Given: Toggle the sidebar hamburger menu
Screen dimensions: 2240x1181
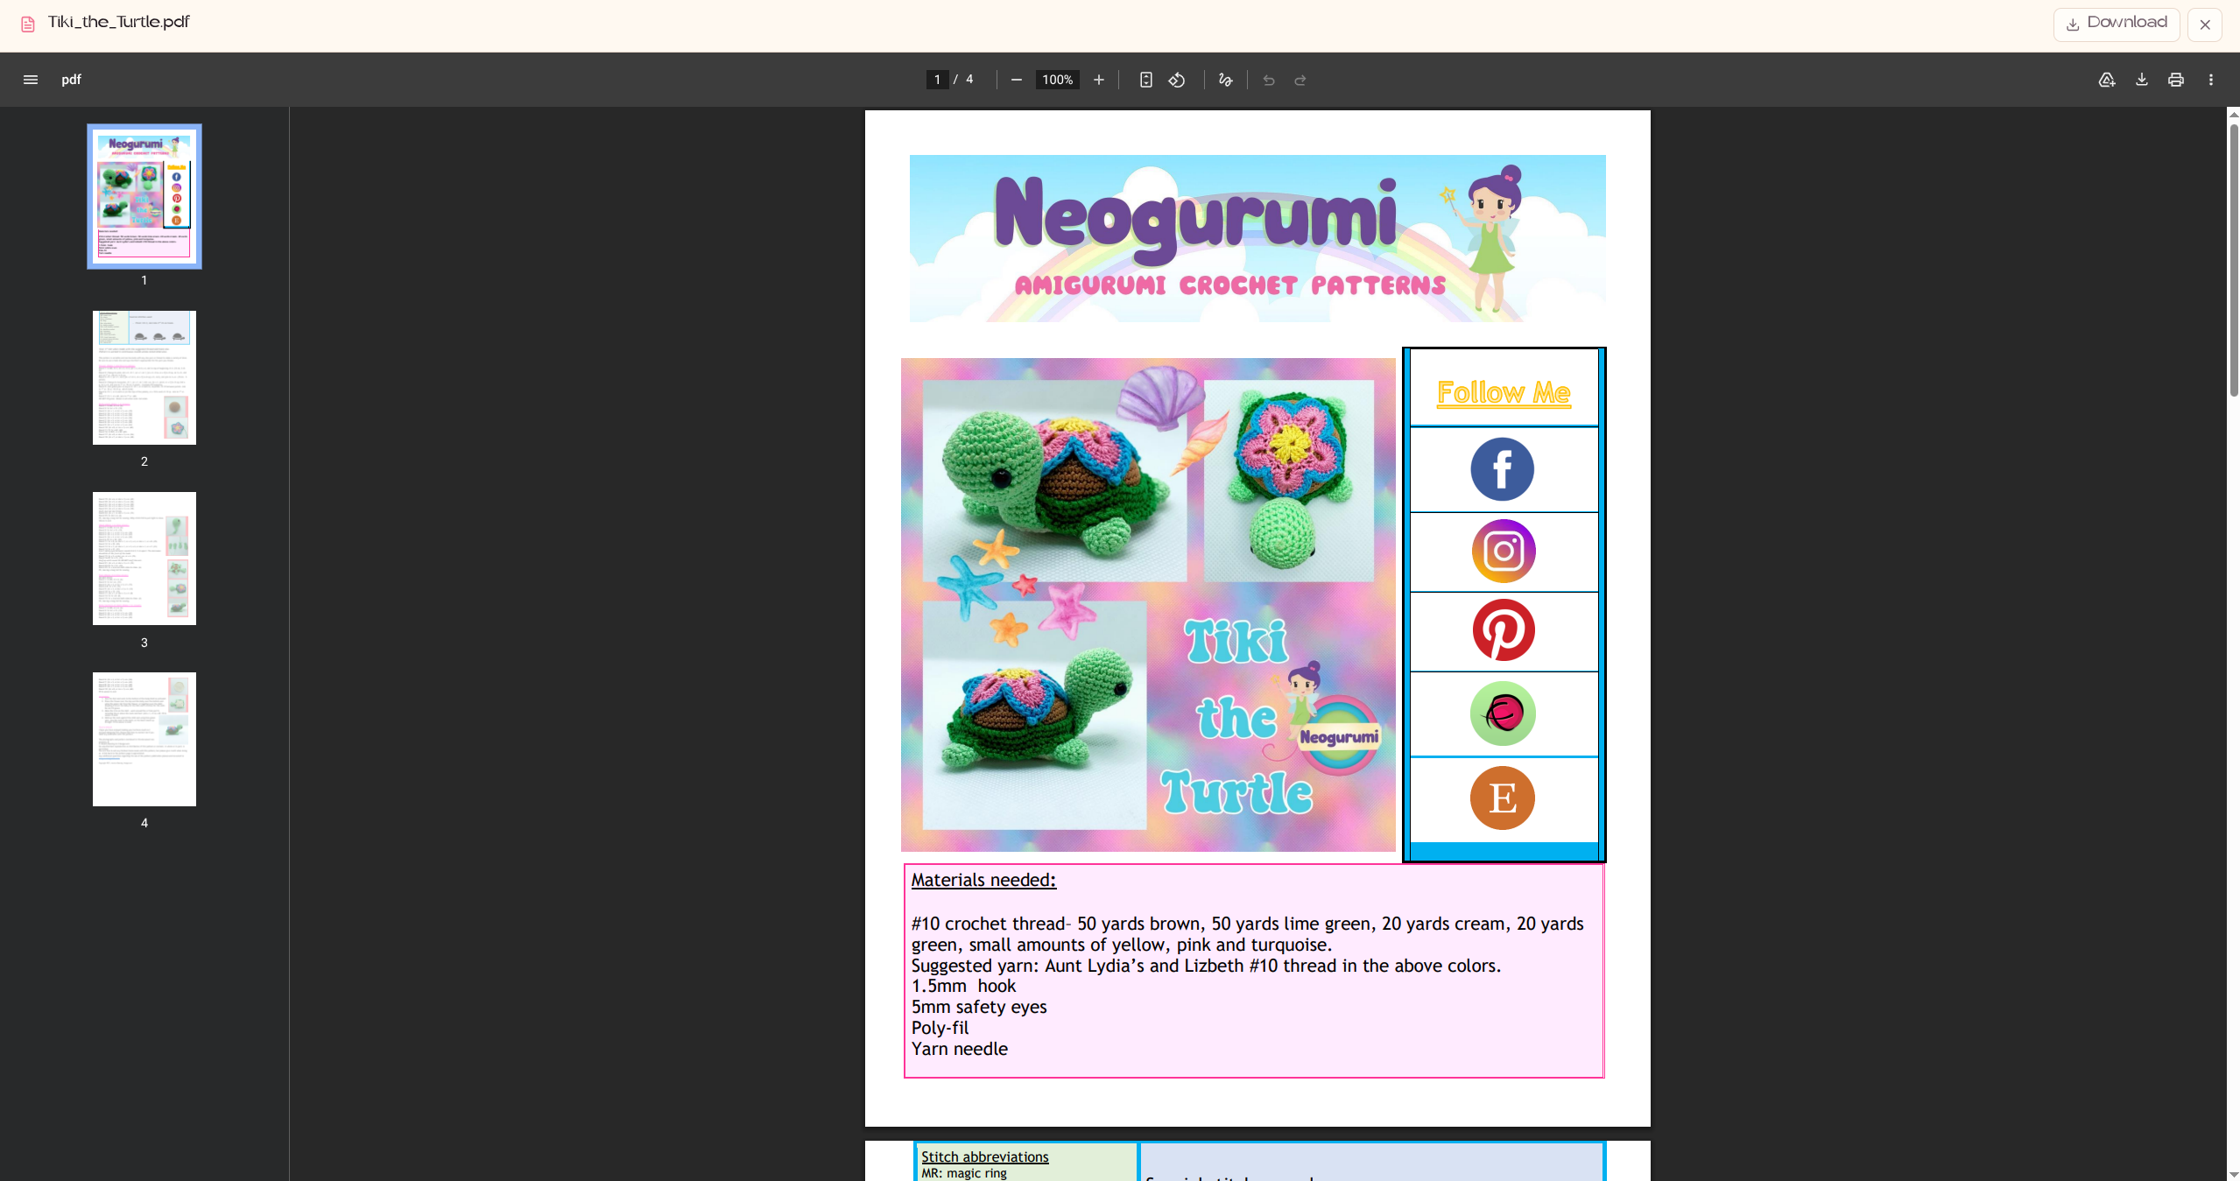Looking at the screenshot, I should point(31,80).
